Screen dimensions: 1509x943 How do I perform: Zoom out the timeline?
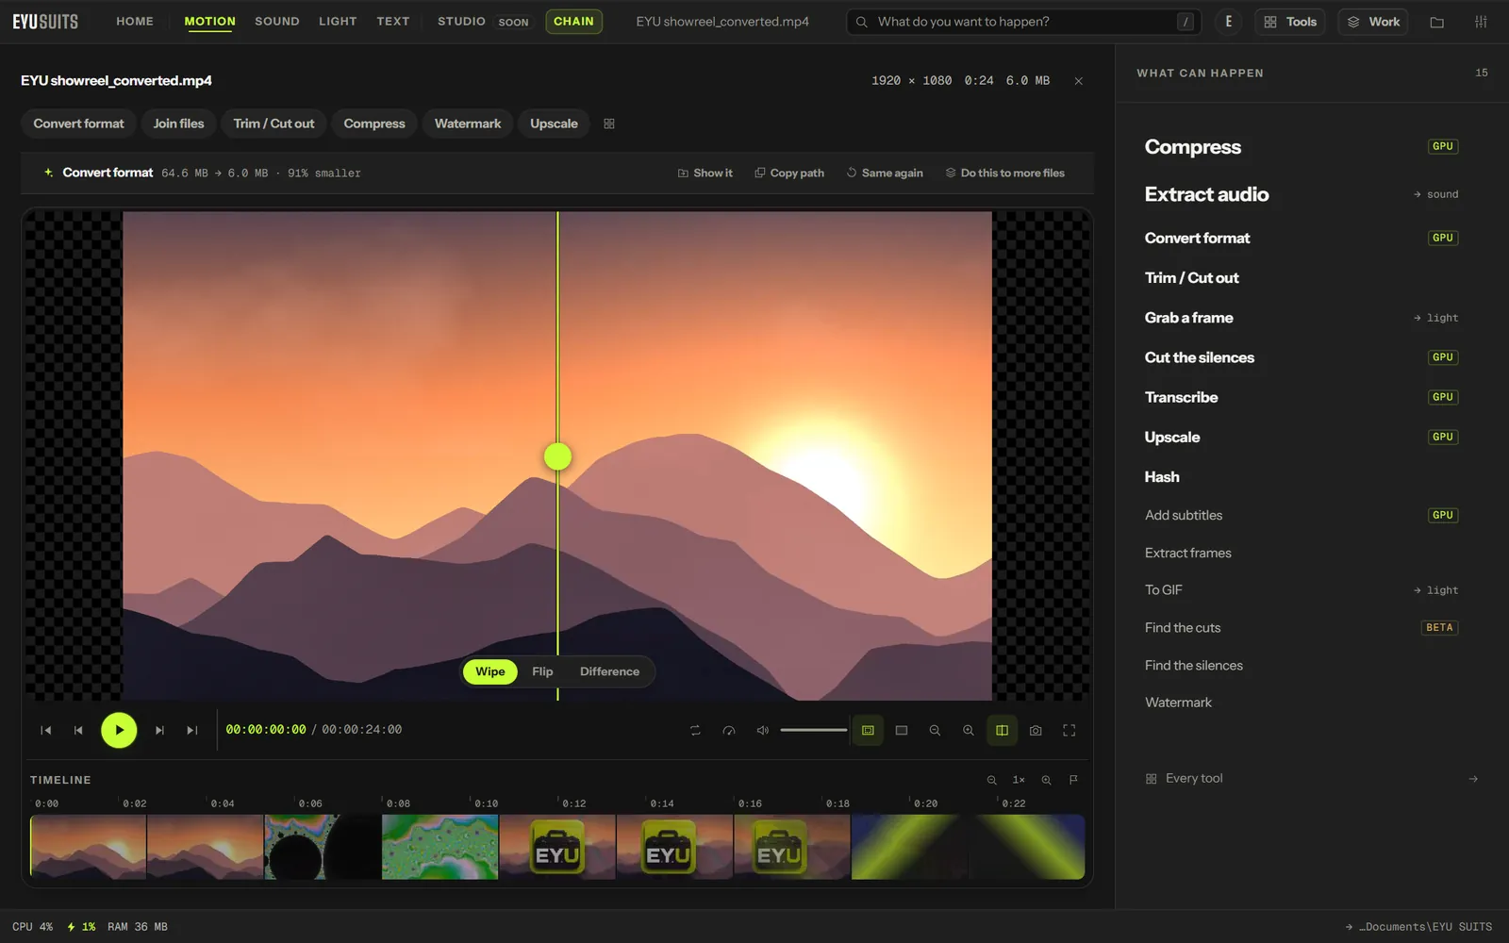(992, 780)
